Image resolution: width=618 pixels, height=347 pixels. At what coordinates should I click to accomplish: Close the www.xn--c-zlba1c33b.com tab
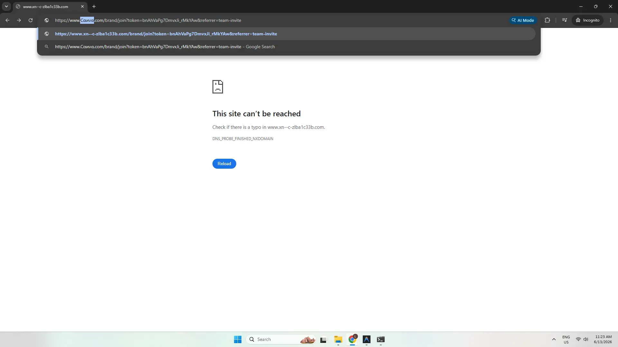coord(82,6)
